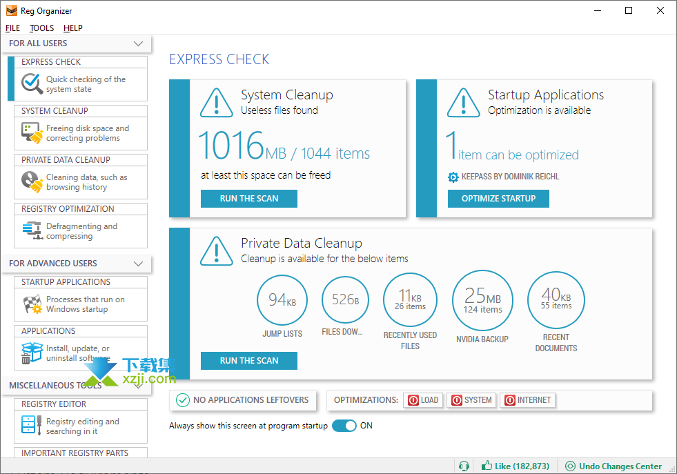Open the File menu
The width and height of the screenshot is (677, 474).
coord(13,28)
